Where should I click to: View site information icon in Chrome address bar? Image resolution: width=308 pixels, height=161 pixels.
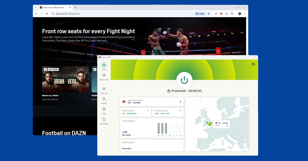[53, 14]
